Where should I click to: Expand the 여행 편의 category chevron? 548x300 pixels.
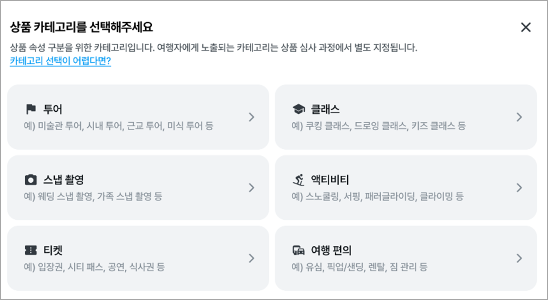(x=519, y=258)
